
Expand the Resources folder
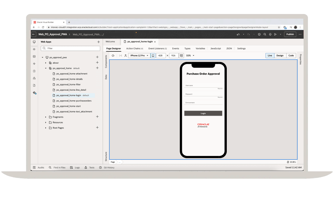(x=46, y=122)
